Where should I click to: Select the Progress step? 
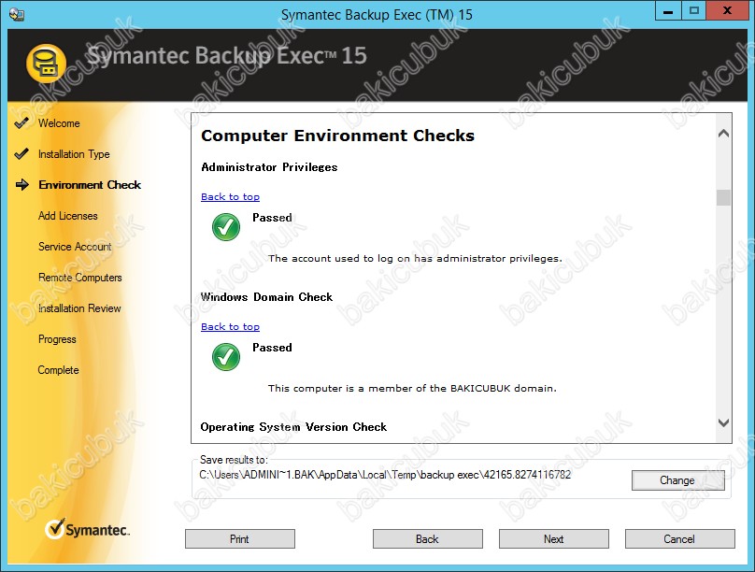[x=57, y=339]
